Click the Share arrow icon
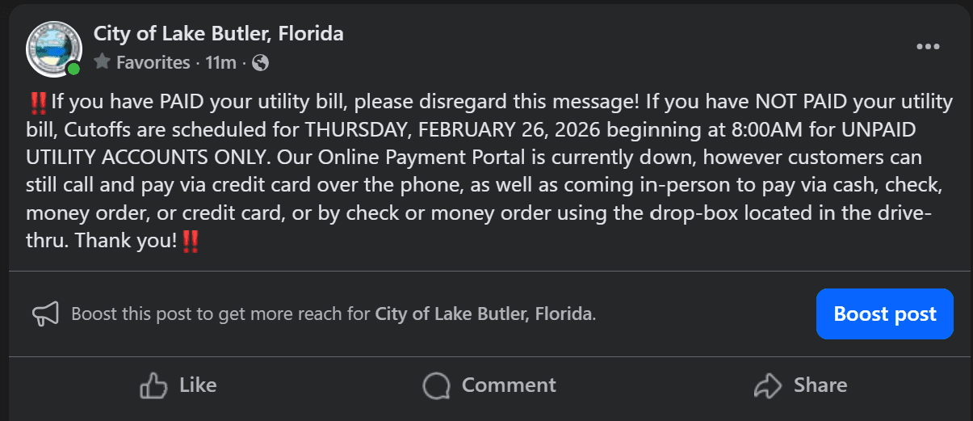The image size is (973, 421). pos(767,385)
